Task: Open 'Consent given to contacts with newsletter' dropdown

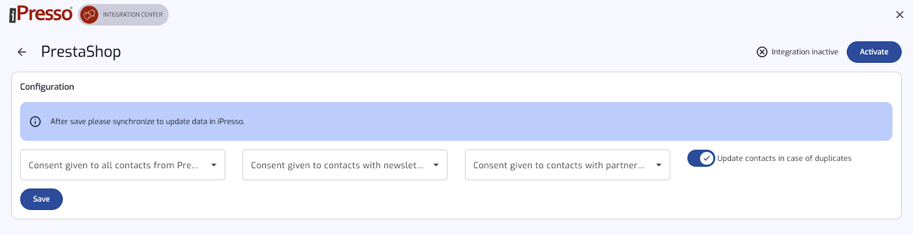Action: [337, 165]
